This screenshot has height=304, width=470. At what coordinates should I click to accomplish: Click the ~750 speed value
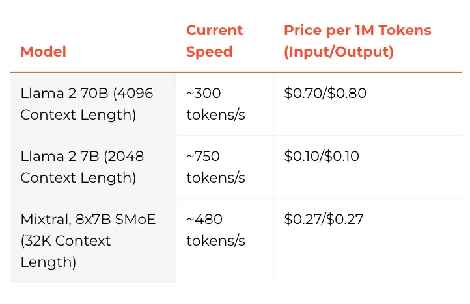click(204, 157)
